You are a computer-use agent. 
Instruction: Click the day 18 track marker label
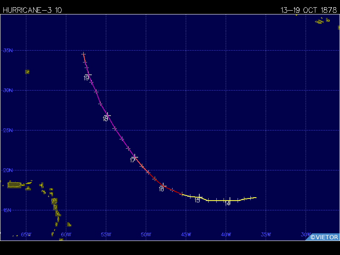point(105,119)
